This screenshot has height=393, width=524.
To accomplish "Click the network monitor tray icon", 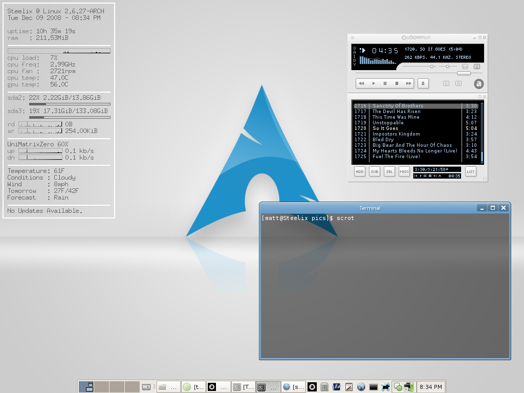I will tap(409, 387).
